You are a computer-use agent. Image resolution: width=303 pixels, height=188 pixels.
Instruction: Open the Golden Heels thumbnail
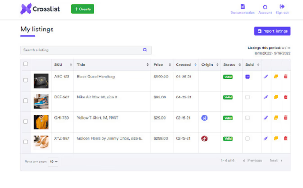pos(41,143)
